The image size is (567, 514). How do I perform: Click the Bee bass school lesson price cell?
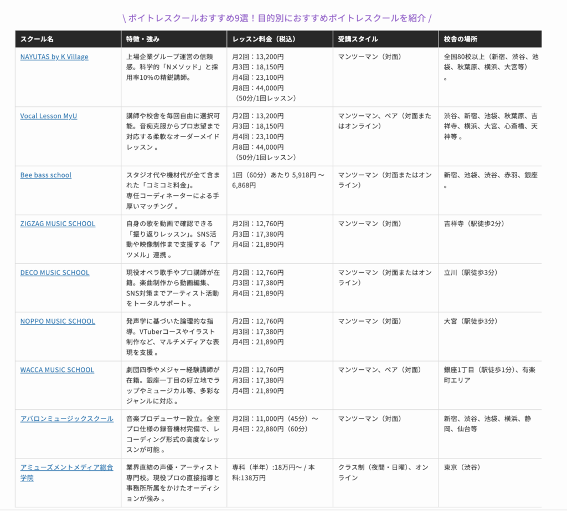pos(279,180)
